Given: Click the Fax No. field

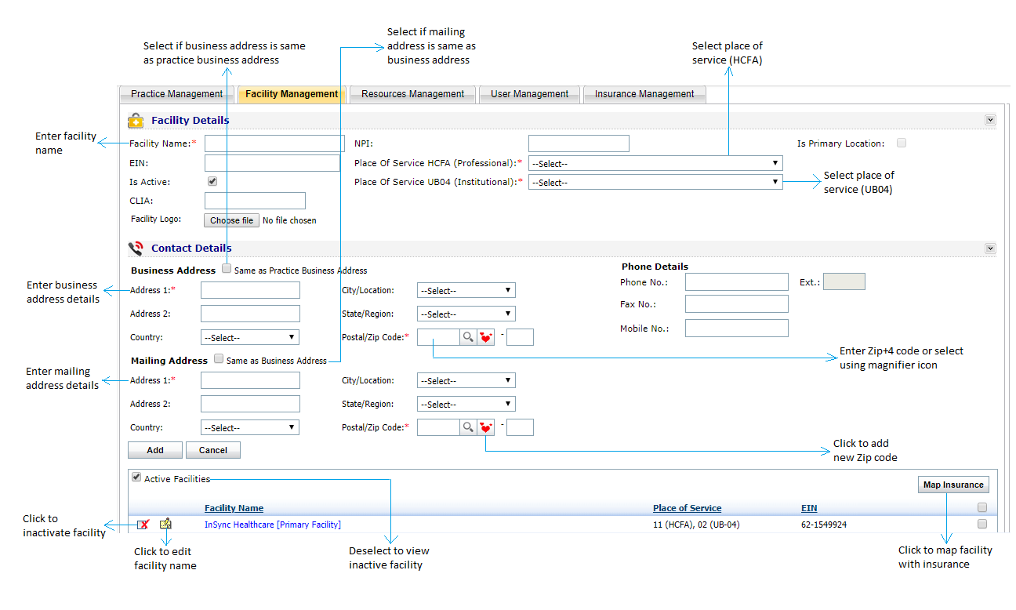Looking at the screenshot, I should (x=737, y=303).
